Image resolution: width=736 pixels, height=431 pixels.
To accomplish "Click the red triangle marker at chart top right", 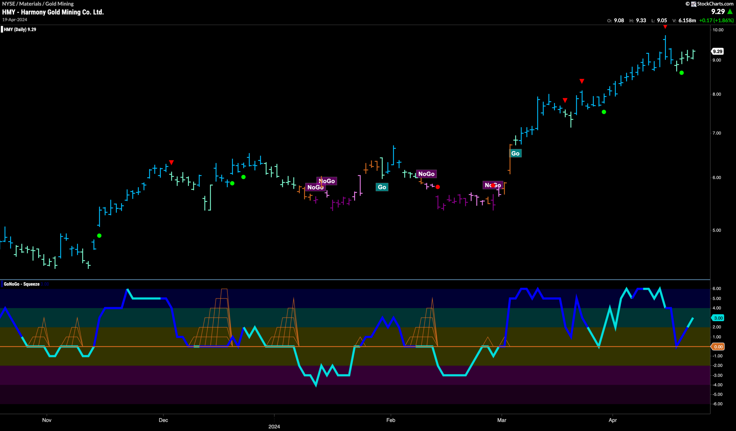I will 665,27.
